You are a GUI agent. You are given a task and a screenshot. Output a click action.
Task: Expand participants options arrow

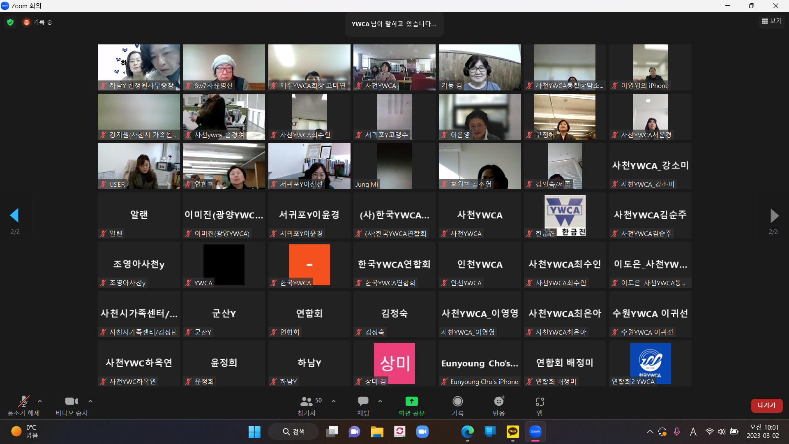334,401
